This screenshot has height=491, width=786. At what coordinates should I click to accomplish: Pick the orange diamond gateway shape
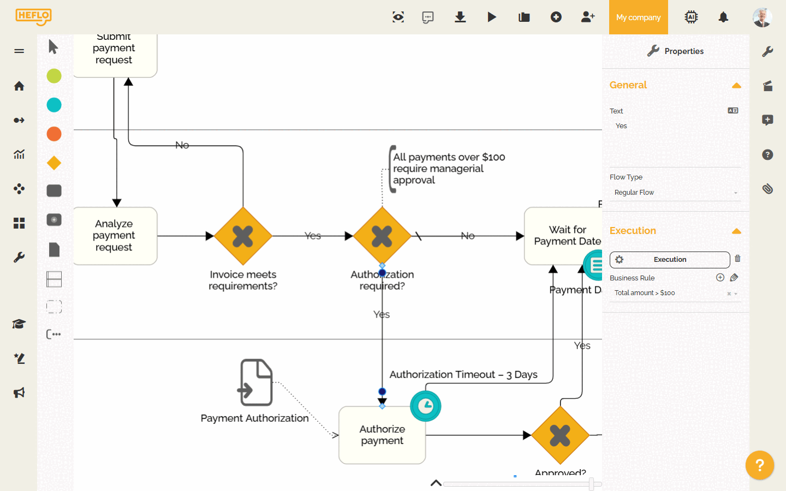click(54, 163)
